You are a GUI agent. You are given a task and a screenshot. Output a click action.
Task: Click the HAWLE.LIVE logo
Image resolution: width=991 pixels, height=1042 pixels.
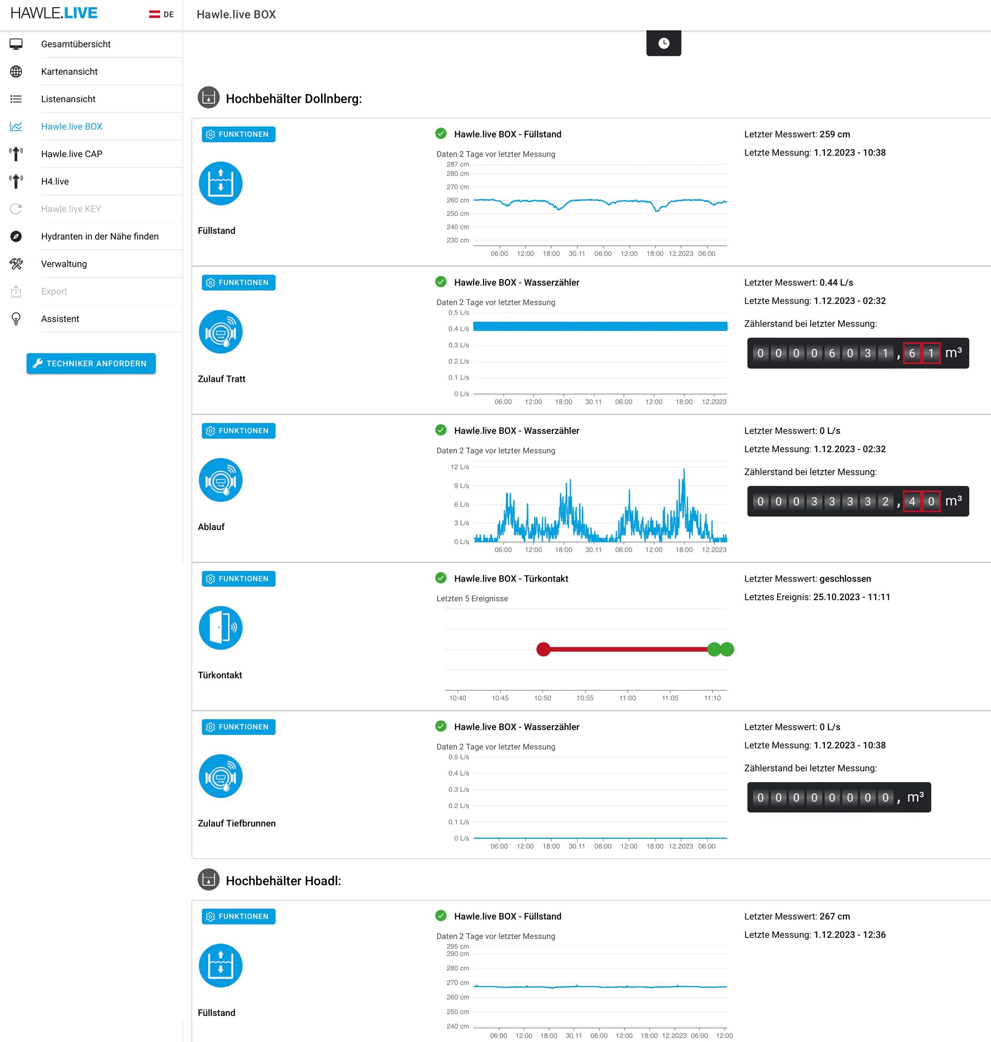click(x=54, y=13)
